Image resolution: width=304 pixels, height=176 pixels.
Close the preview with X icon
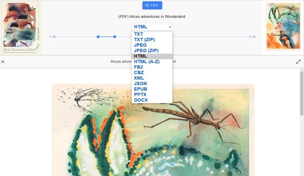pyautogui.click(x=3, y=62)
